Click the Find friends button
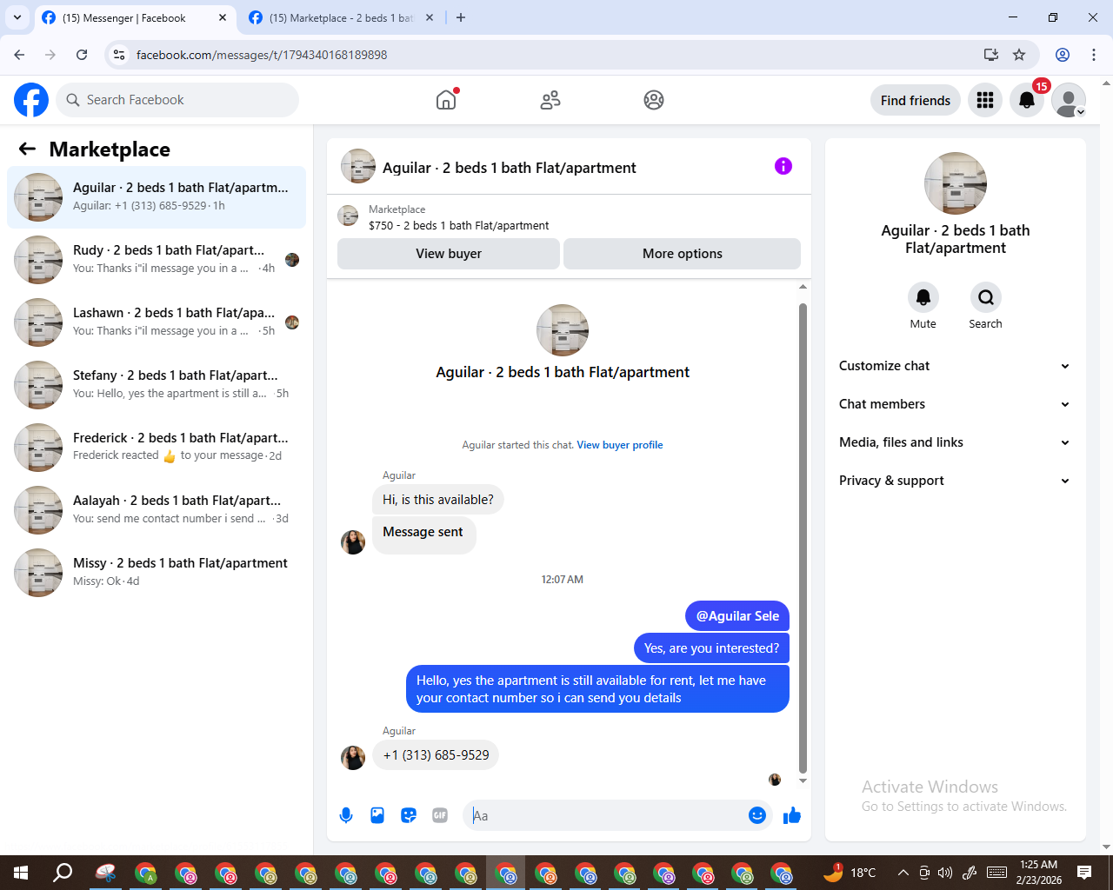 tap(916, 100)
